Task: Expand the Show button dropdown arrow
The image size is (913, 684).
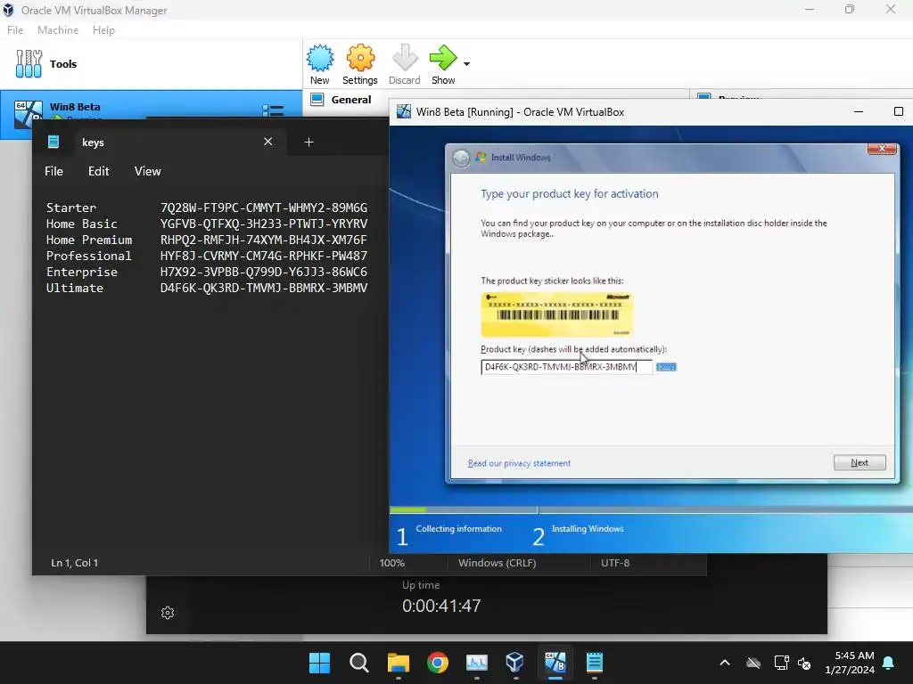Action: (466, 64)
